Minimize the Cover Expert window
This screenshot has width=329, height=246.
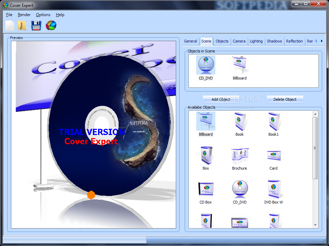[297, 3]
